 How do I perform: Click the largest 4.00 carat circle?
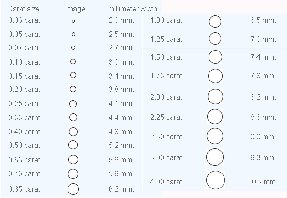pos(215,180)
